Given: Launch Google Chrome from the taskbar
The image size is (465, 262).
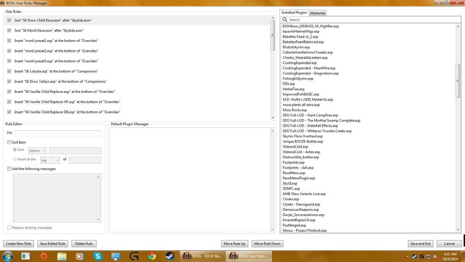Looking at the screenshot, I should [x=152, y=256].
